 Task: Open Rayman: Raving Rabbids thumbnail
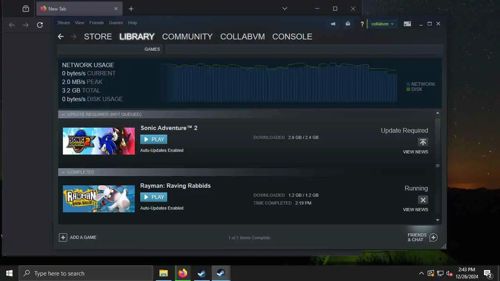99,199
